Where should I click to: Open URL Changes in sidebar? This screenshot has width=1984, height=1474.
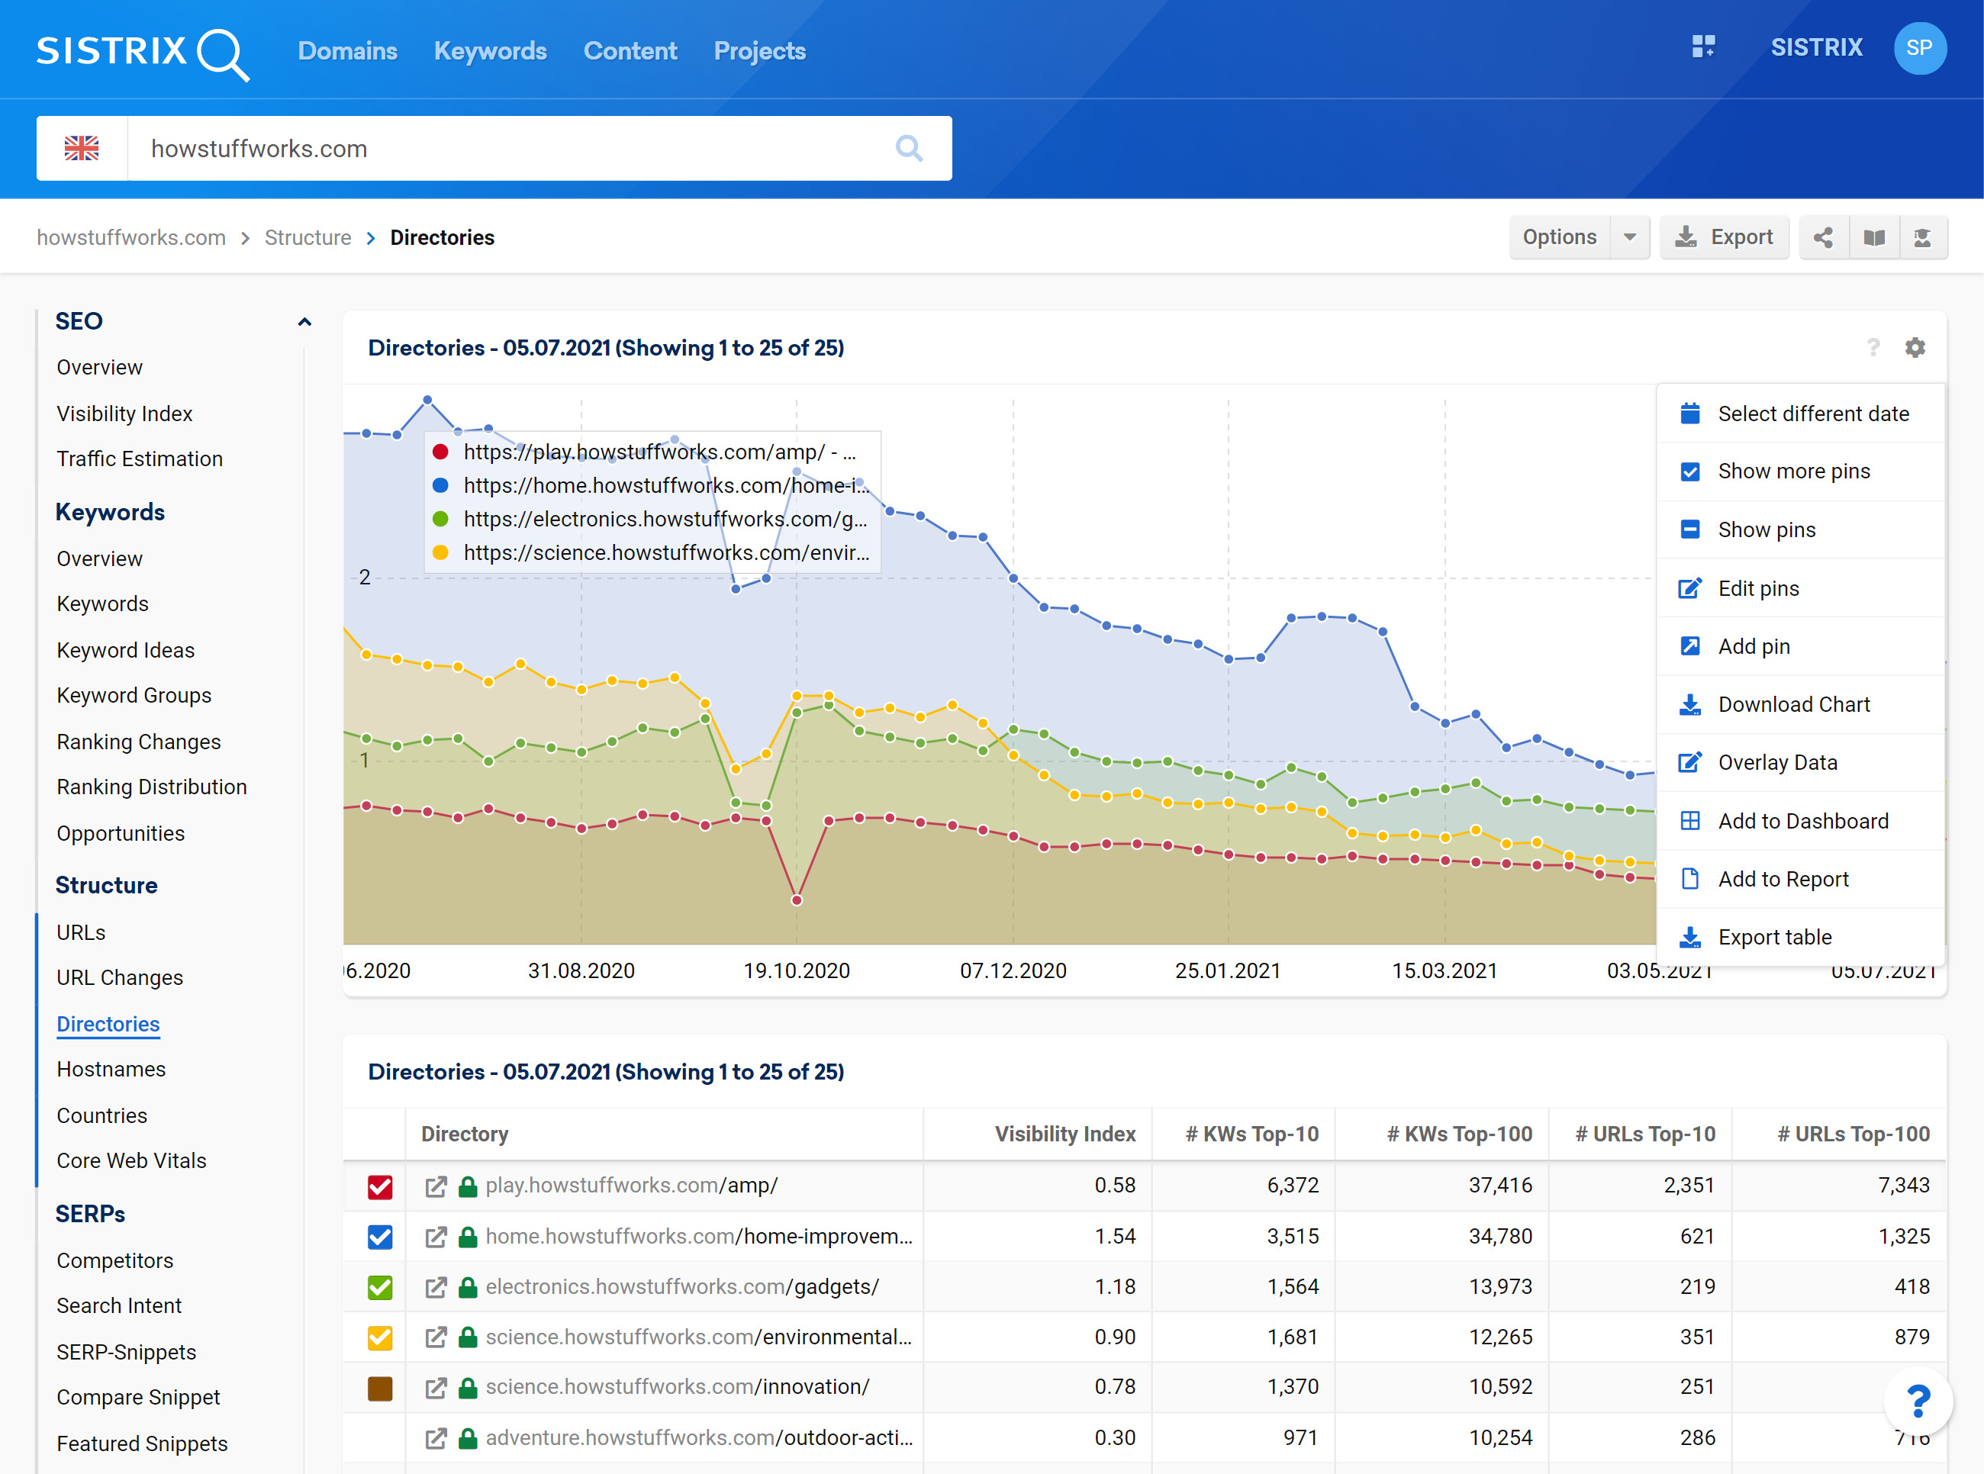120,979
